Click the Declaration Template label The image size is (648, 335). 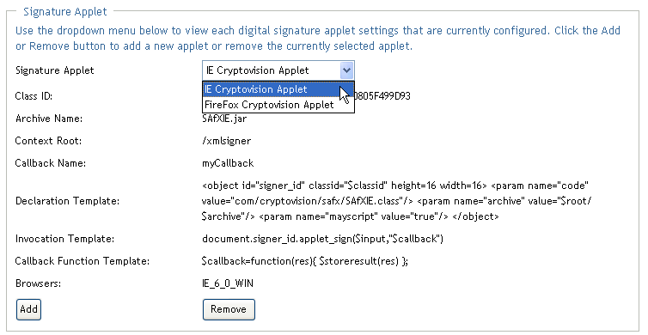[67, 201]
